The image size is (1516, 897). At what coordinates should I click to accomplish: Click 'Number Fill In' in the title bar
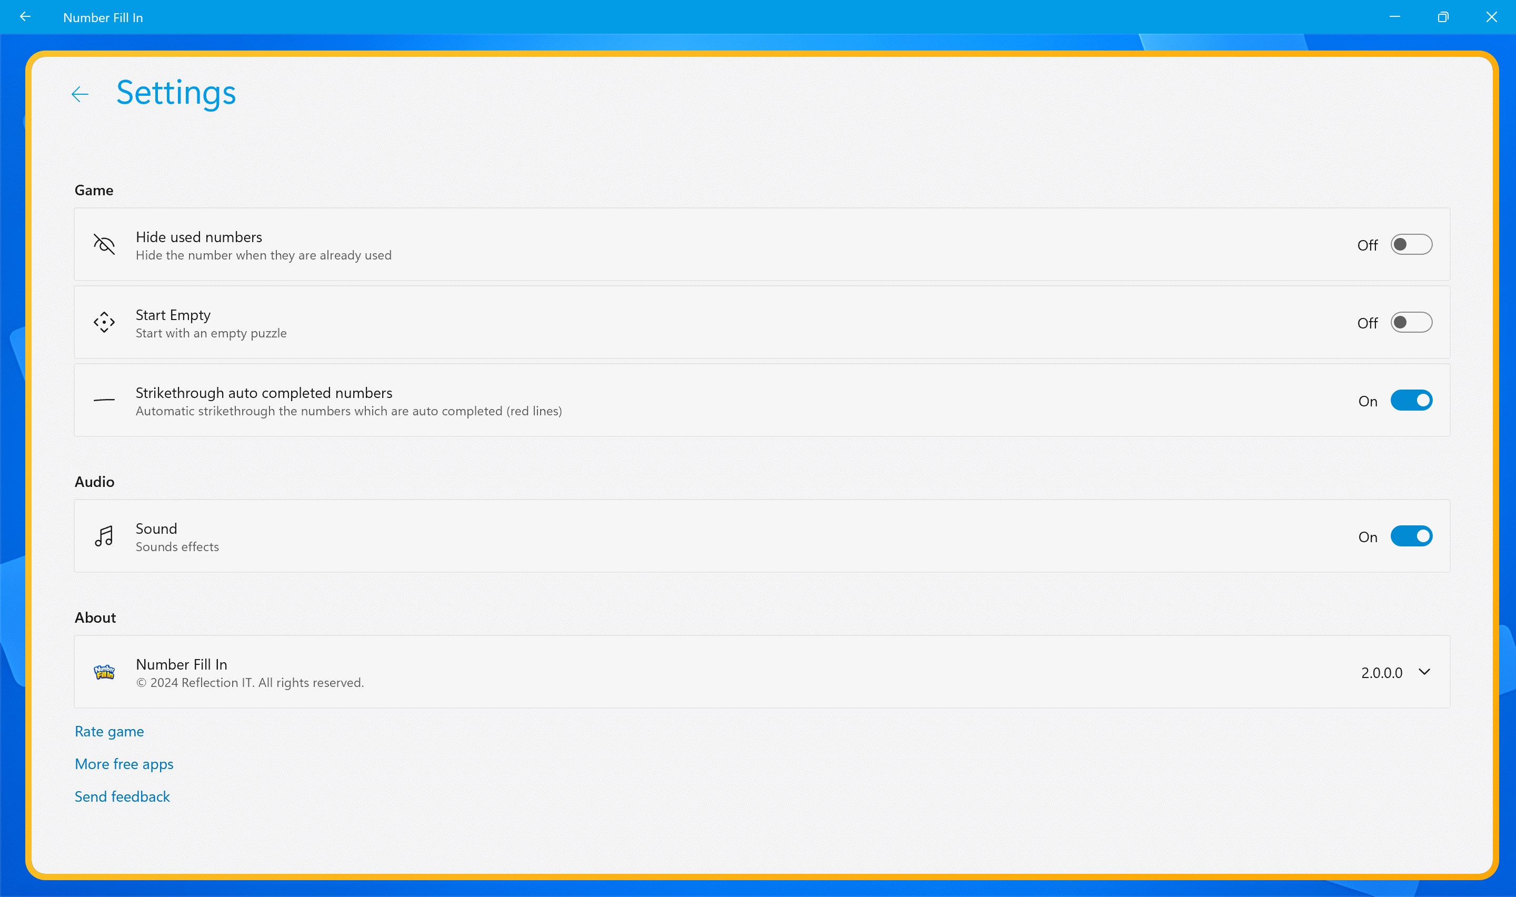(103, 17)
